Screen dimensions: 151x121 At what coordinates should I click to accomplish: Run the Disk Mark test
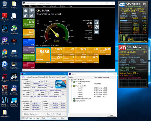click(33, 68)
